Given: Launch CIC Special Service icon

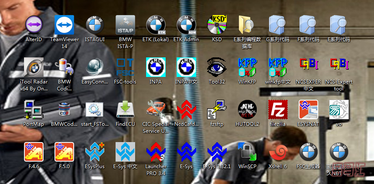Looking at the screenshot, I should coord(156,110).
